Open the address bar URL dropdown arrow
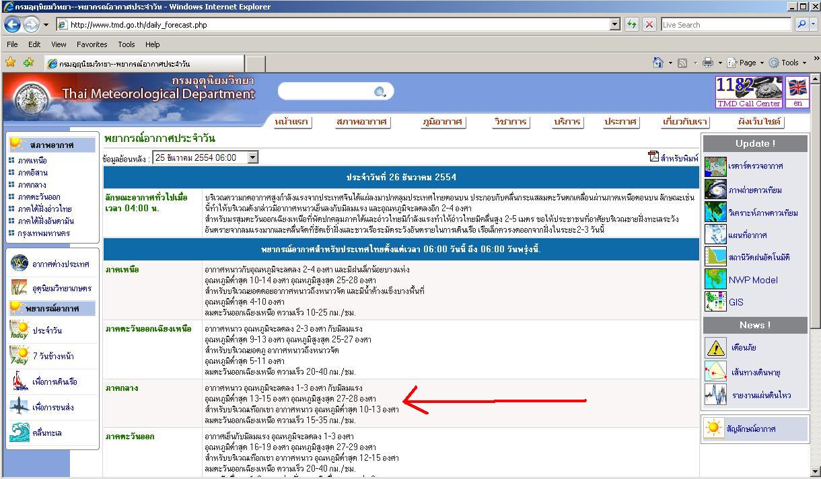The image size is (821, 479). click(x=614, y=25)
